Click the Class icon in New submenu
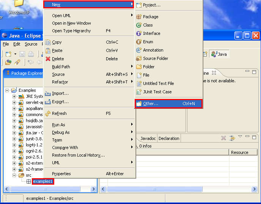 (139, 25)
